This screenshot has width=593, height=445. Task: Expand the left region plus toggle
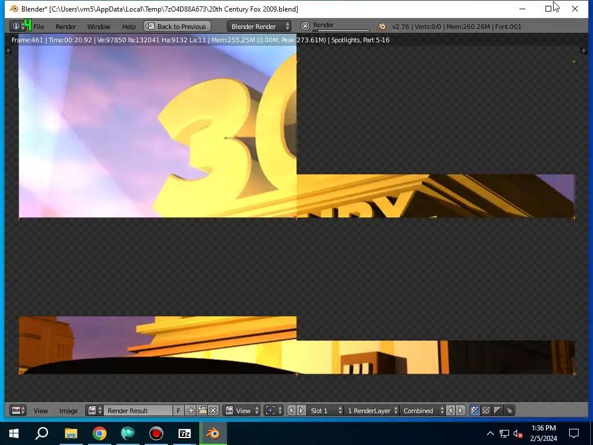8,50
